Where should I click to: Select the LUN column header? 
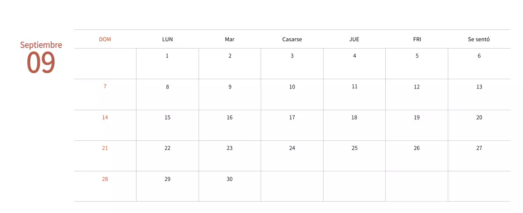(x=168, y=40)
